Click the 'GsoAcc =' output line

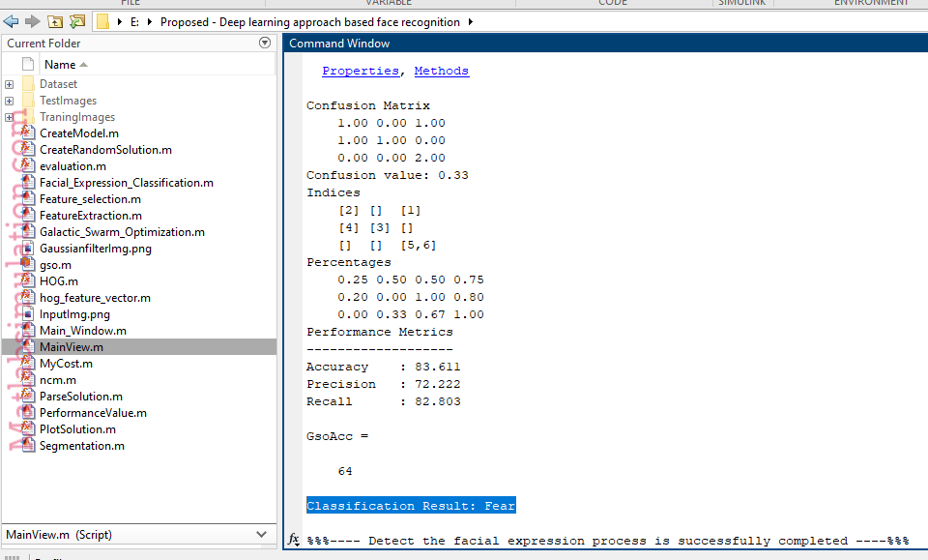coord(337,436)
